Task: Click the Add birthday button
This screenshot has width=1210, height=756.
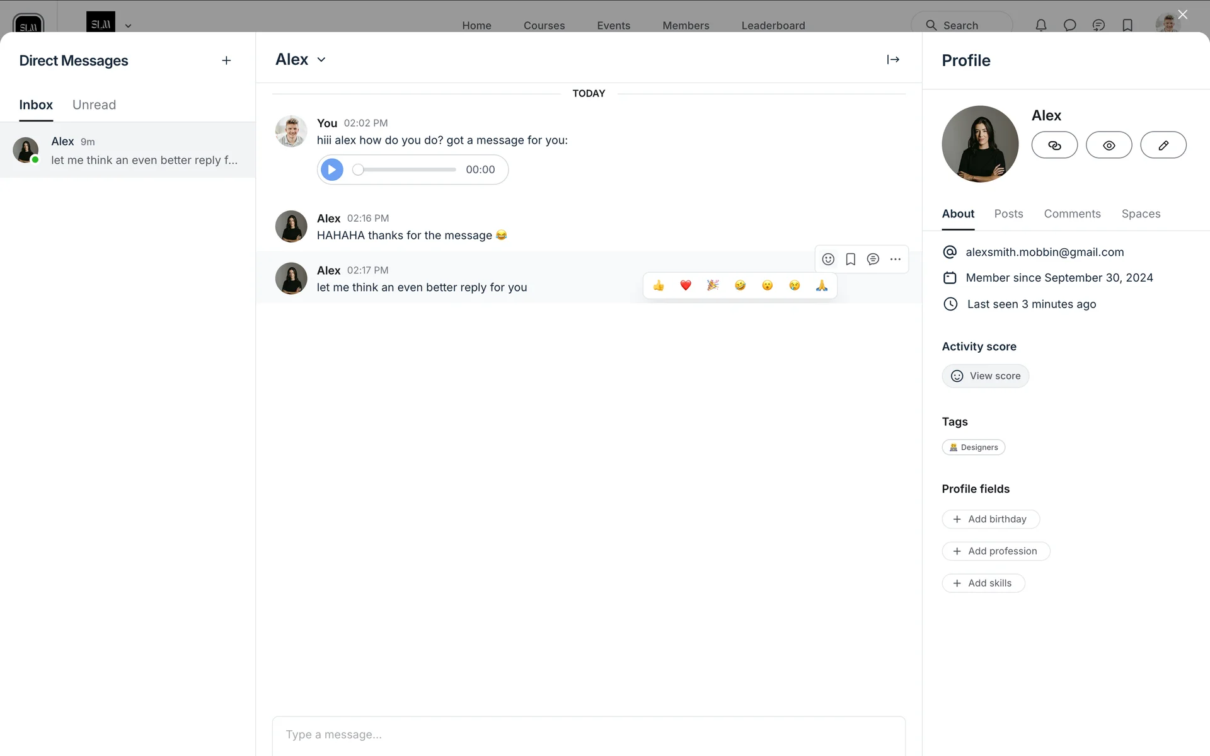Action: click(990, 519)
